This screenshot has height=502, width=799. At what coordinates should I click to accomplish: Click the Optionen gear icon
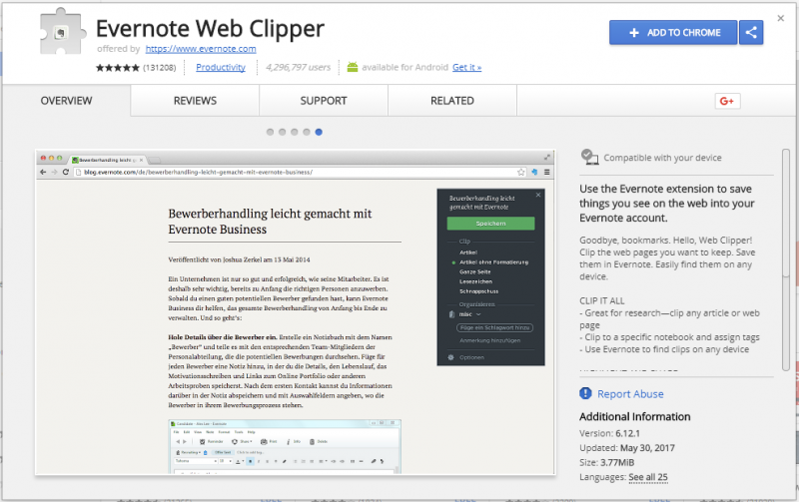(451, 357)
